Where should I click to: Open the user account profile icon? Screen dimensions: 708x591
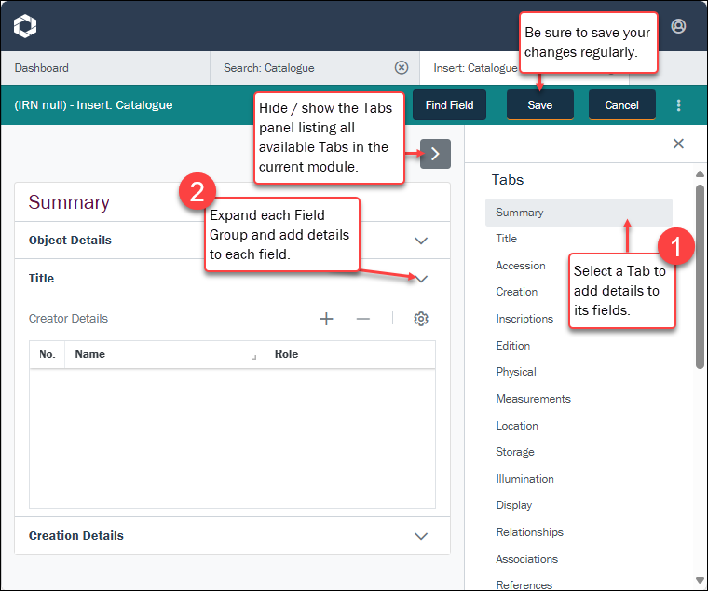tap(678, 26)
